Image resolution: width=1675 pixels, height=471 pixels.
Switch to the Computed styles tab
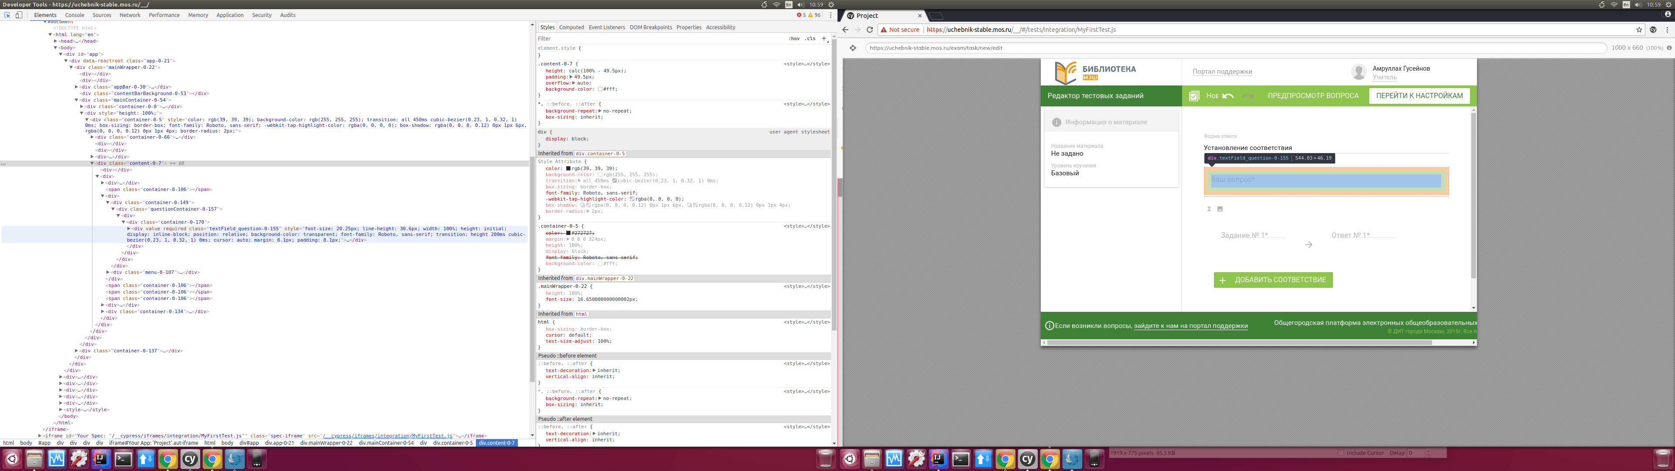coord(571,27)
